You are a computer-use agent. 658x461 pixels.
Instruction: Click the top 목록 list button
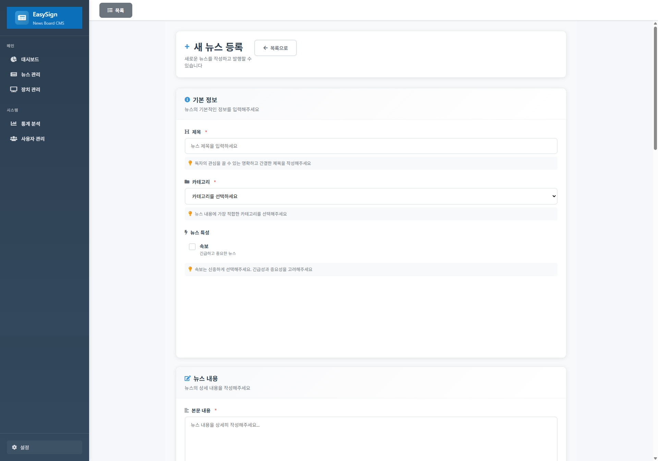(116, 10)
